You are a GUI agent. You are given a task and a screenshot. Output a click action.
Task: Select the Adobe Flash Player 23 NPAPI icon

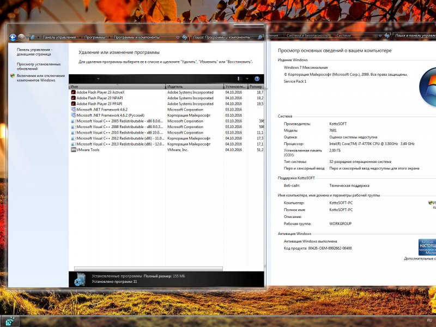point(74,98)
